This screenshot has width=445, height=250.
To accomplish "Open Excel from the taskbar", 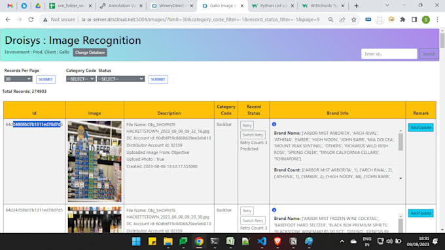I will (230, 241).
